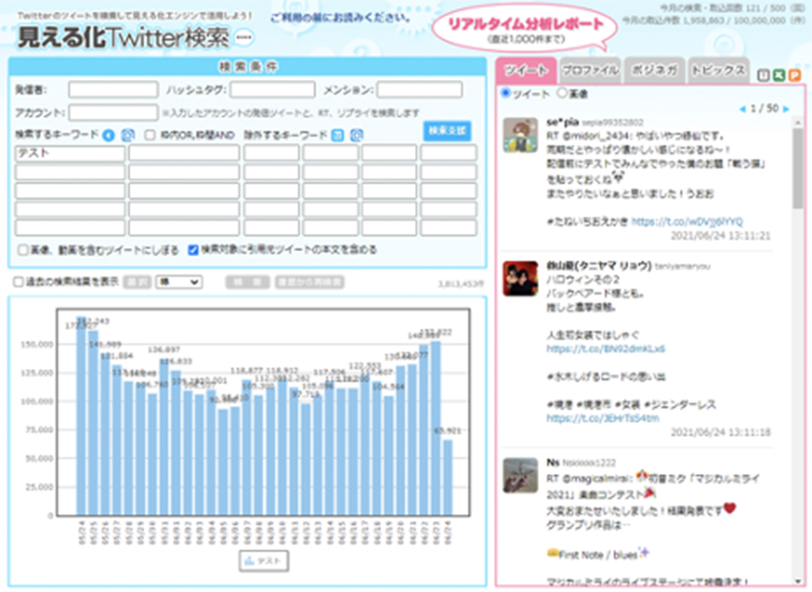Open the second t.co link in 谷山's tweet
Viewport: 812px width, 592px height.
[602, 418]
